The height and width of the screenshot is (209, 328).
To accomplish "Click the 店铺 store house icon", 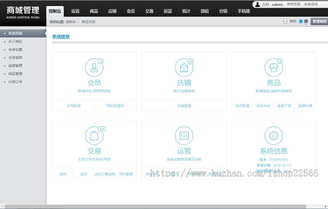I will coord(184,68).
